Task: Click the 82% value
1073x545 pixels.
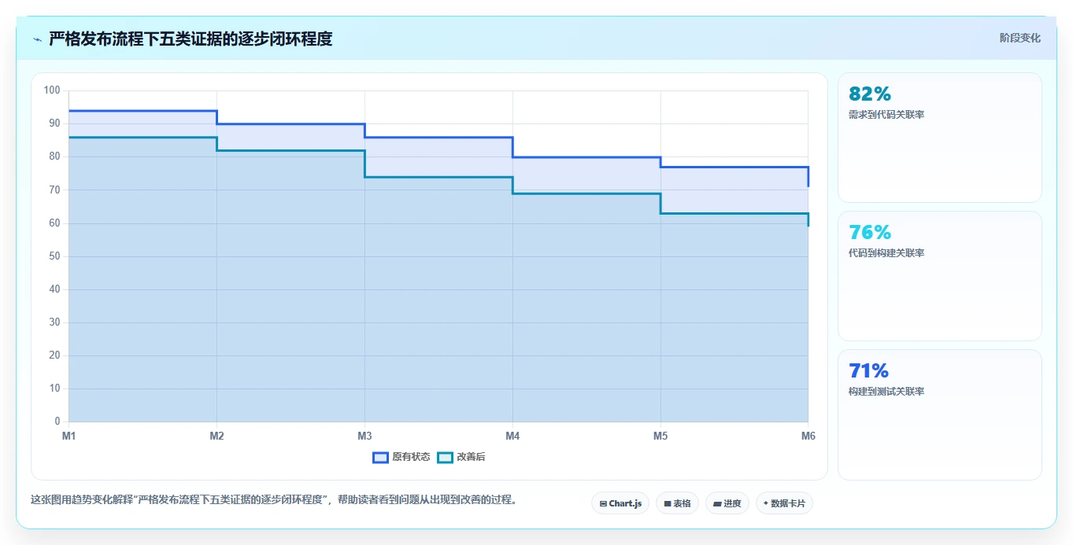Action: tap(870, 94)
